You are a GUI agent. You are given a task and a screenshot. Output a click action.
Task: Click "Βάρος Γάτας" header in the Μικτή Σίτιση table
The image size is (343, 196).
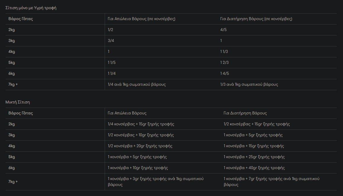click(x=20, y=113)
